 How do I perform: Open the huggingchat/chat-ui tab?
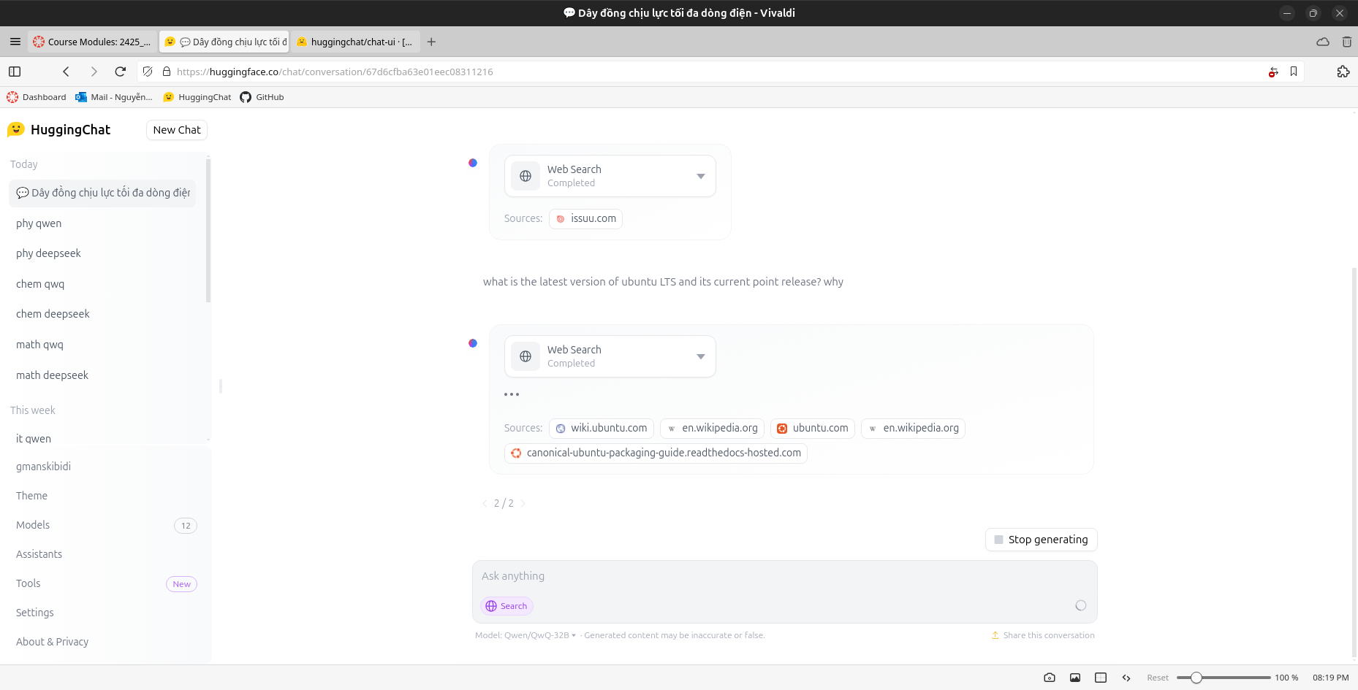click(x=355, y=42)
